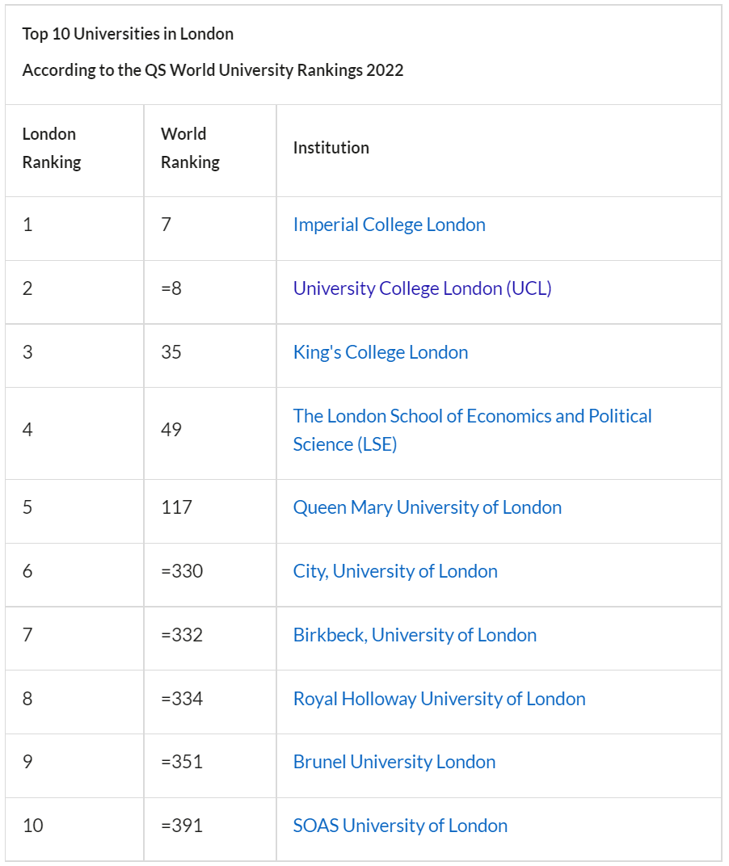This screenshot has height=866, width=729.
Task: Click the QS World University Rankings 2022 subtitle
Action: pyautogui.click(x=213, y=70)
